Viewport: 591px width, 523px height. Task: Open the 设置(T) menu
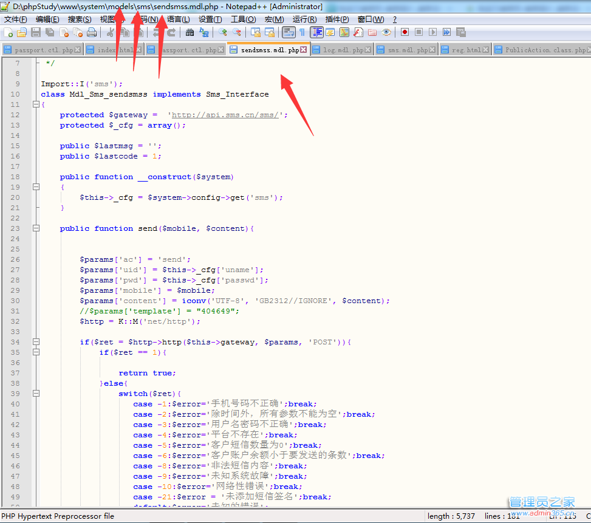coord(210,19)
